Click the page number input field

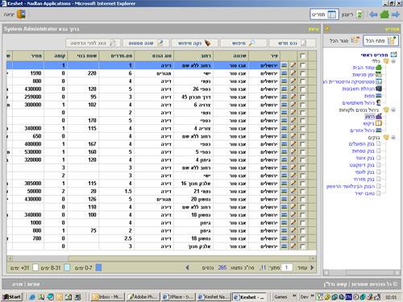pos(287,267)
